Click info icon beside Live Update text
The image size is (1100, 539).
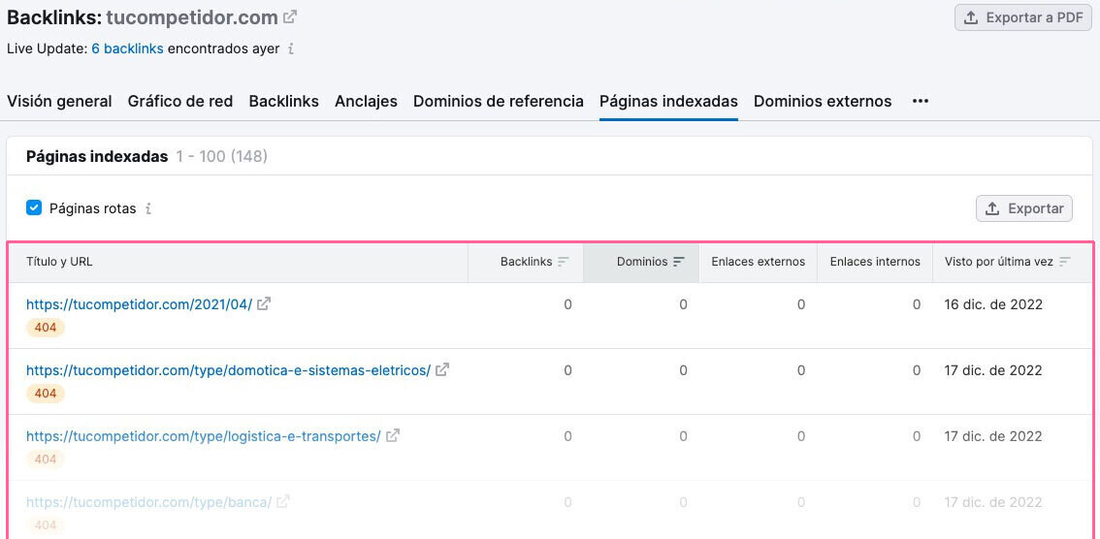pyautogui.click(x=291, y=48)
